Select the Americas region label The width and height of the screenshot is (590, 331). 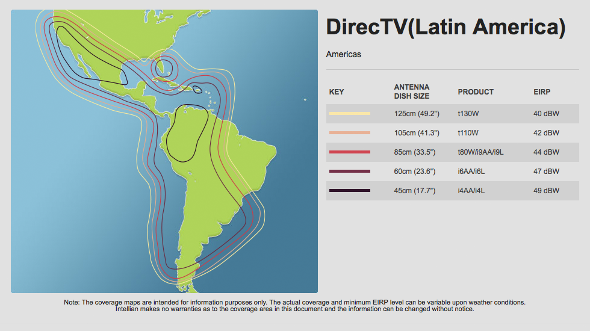[343, 55]
